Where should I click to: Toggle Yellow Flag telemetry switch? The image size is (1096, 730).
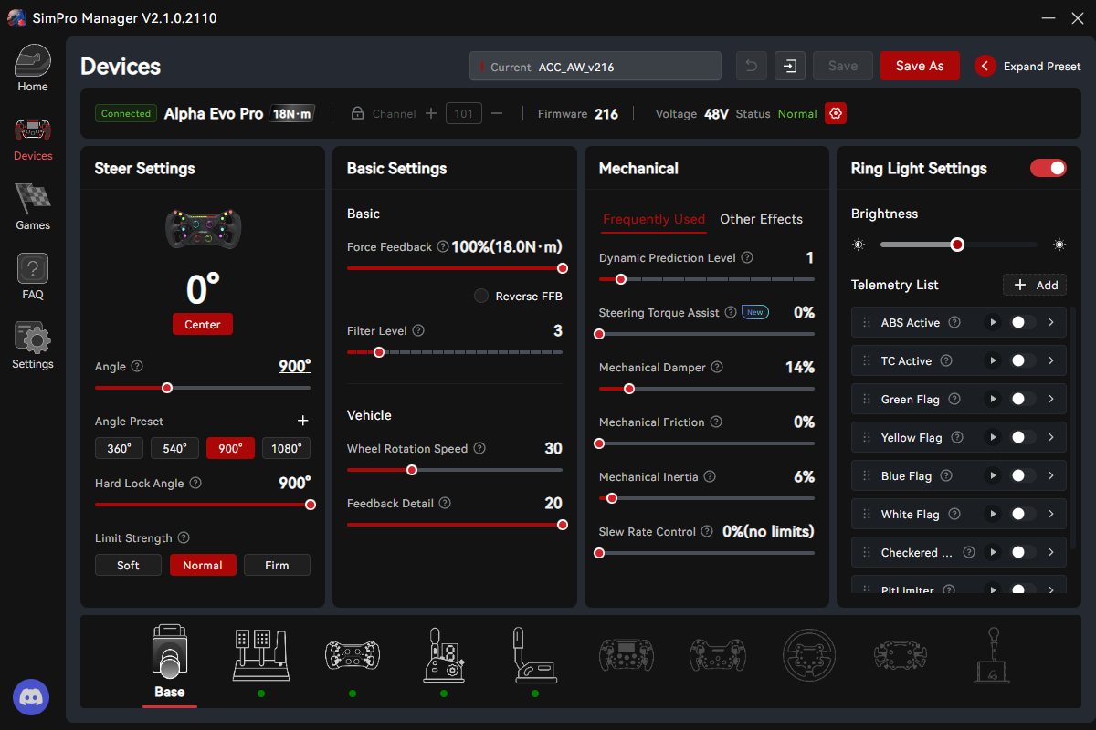1023,437
